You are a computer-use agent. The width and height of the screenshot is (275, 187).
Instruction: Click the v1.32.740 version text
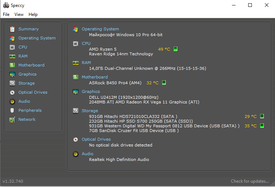point(13,181)
